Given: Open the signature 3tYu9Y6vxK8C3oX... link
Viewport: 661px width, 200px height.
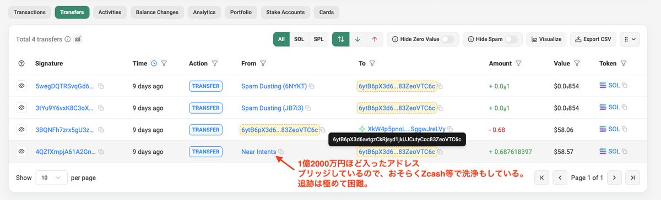Looking at the screenshot, I should tap(64, 108).
